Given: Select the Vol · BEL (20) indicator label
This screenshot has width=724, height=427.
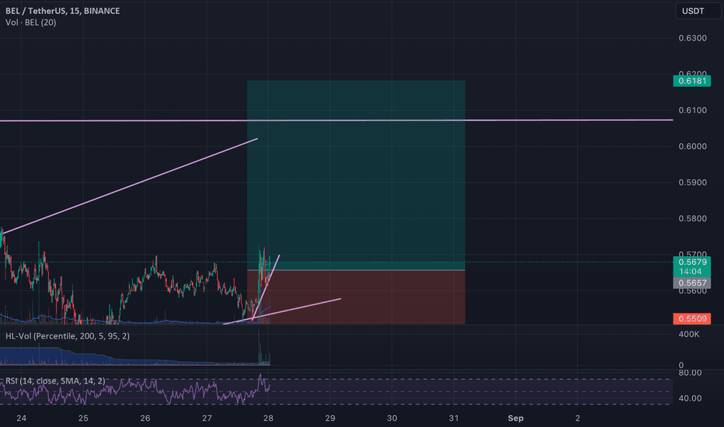Looking at the screenshot, I should (31, 23).
